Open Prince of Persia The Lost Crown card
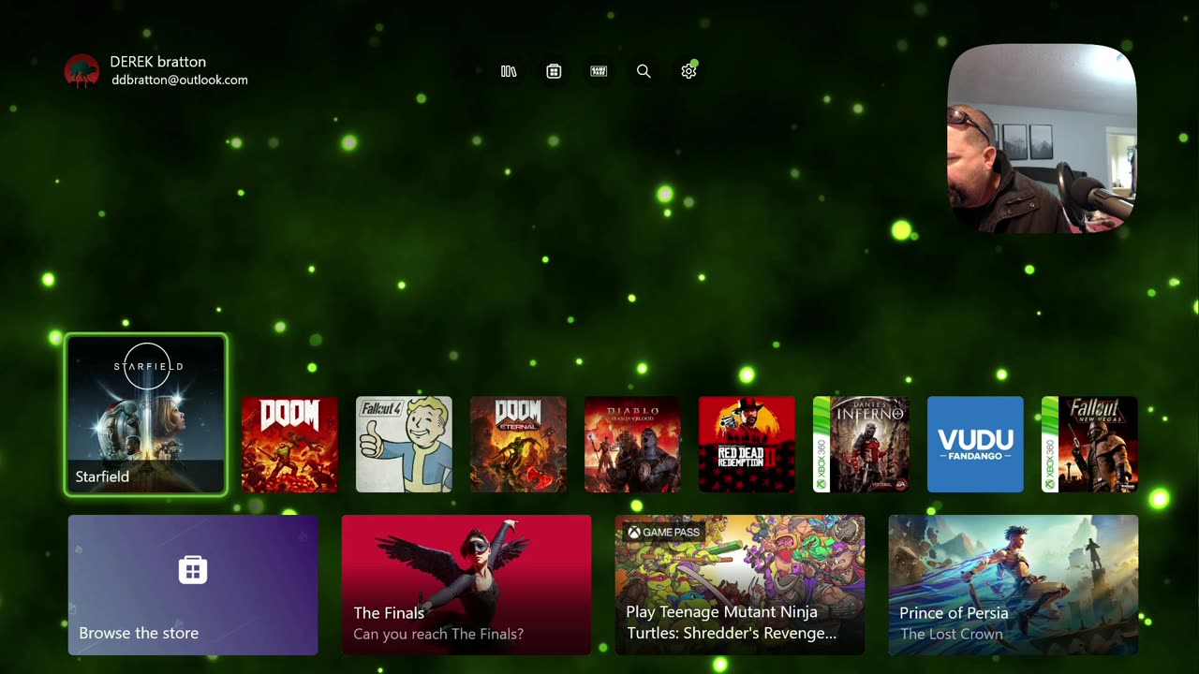This screenshot has width=1199, height=674. pyautogui.click(x=1014, y=585)
